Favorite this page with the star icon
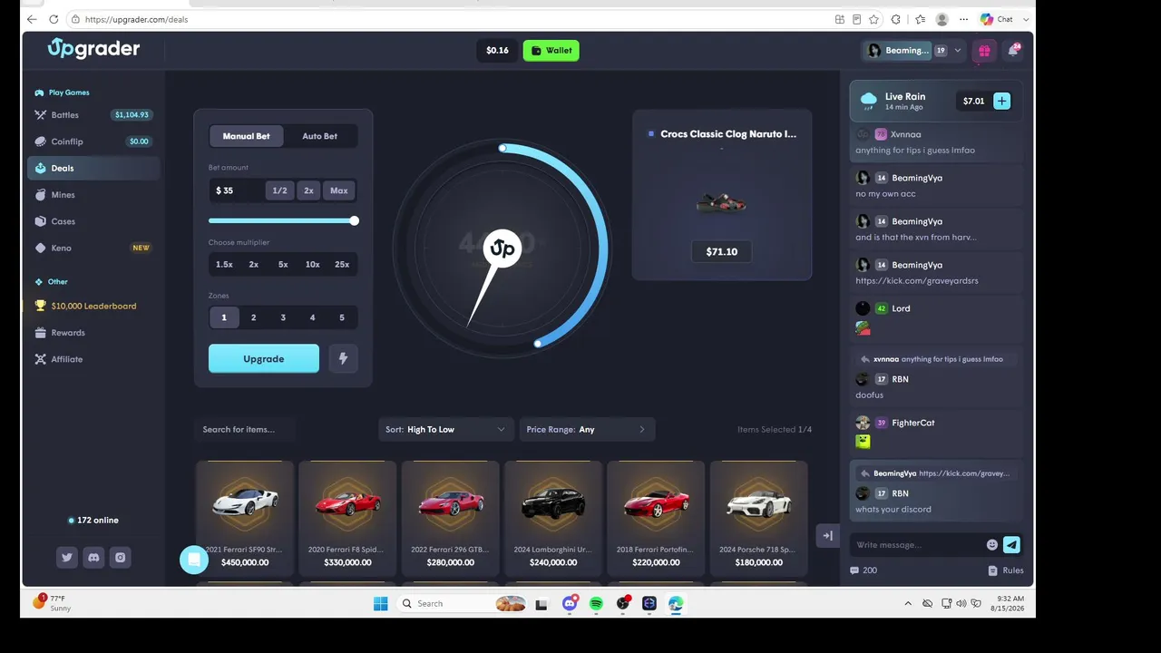The height and width of the screenshot is (653, 1161). 874,19
